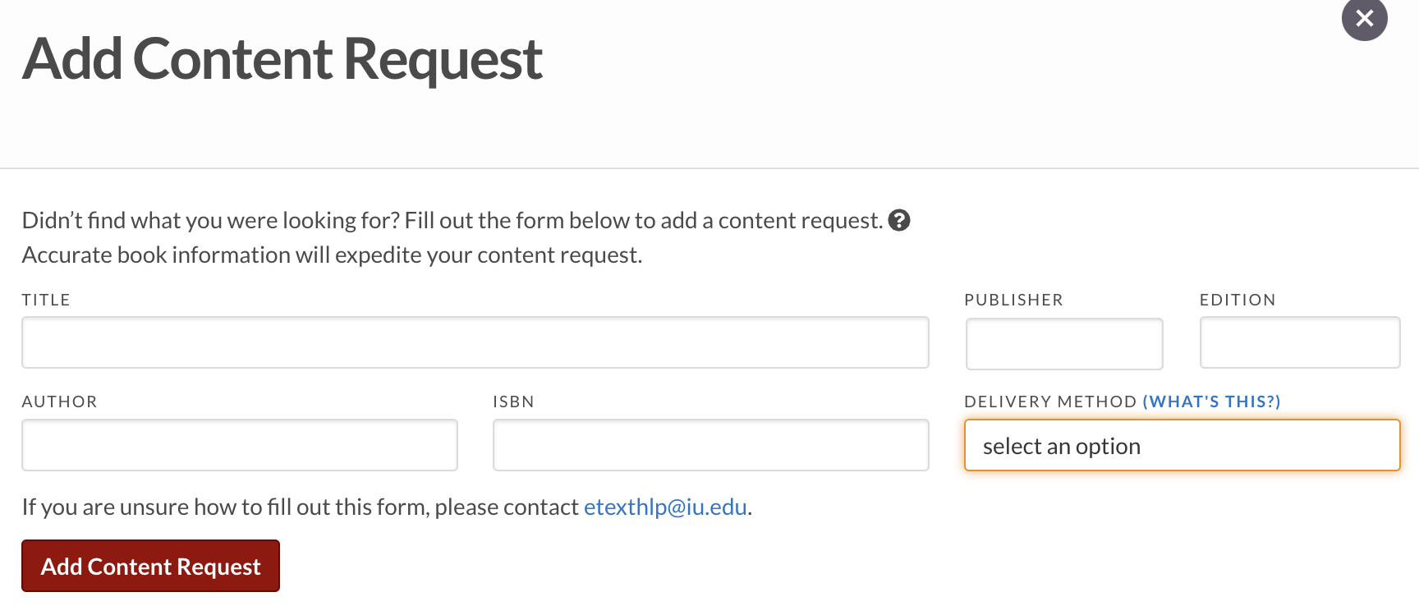Click the "Accurate book information" instruction text

click(332, 255)
